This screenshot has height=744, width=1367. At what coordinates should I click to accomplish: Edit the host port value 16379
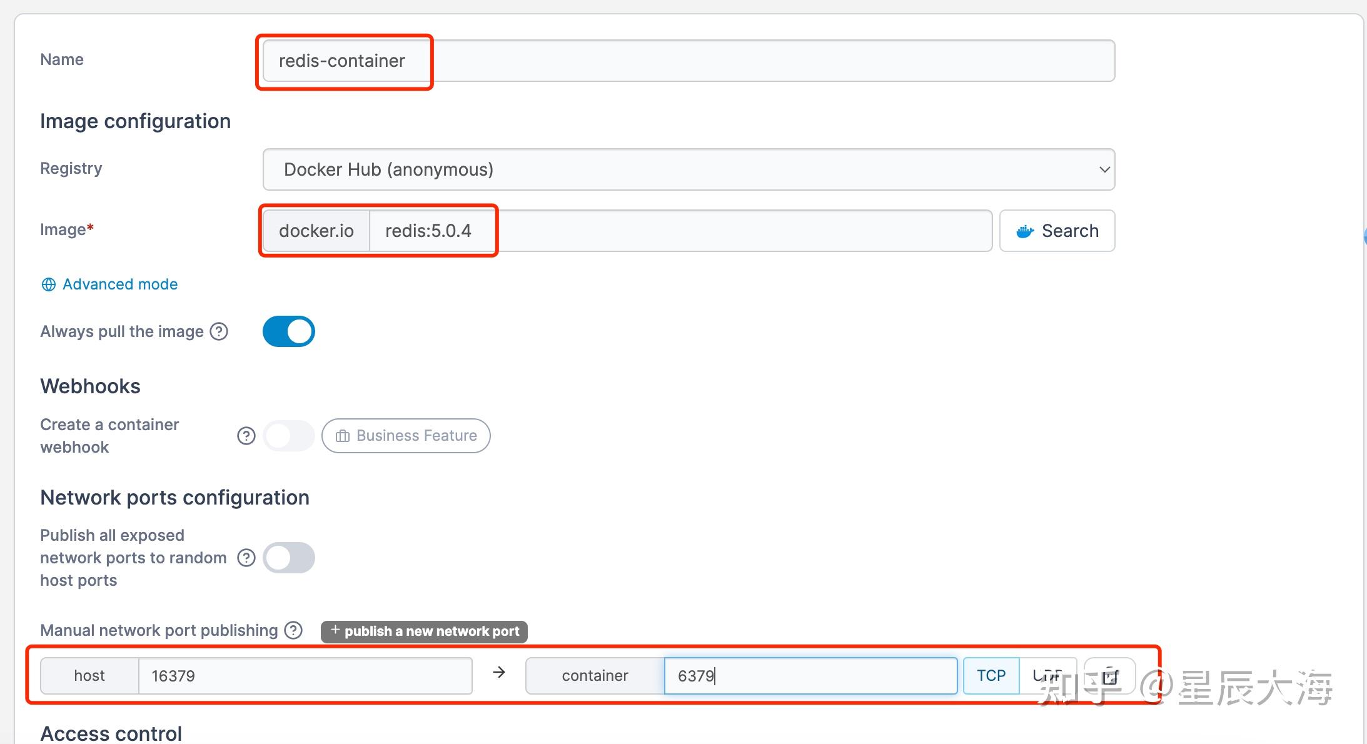pyautogui.click(x=305, y=675)
